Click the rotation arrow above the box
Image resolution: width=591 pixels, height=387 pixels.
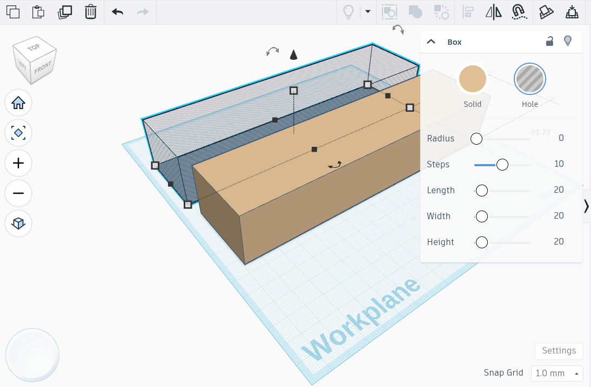[x=272, y=51]
